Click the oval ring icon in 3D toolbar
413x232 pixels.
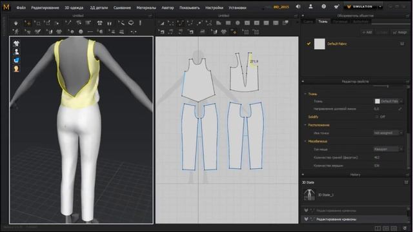click(x=131, y=23)
